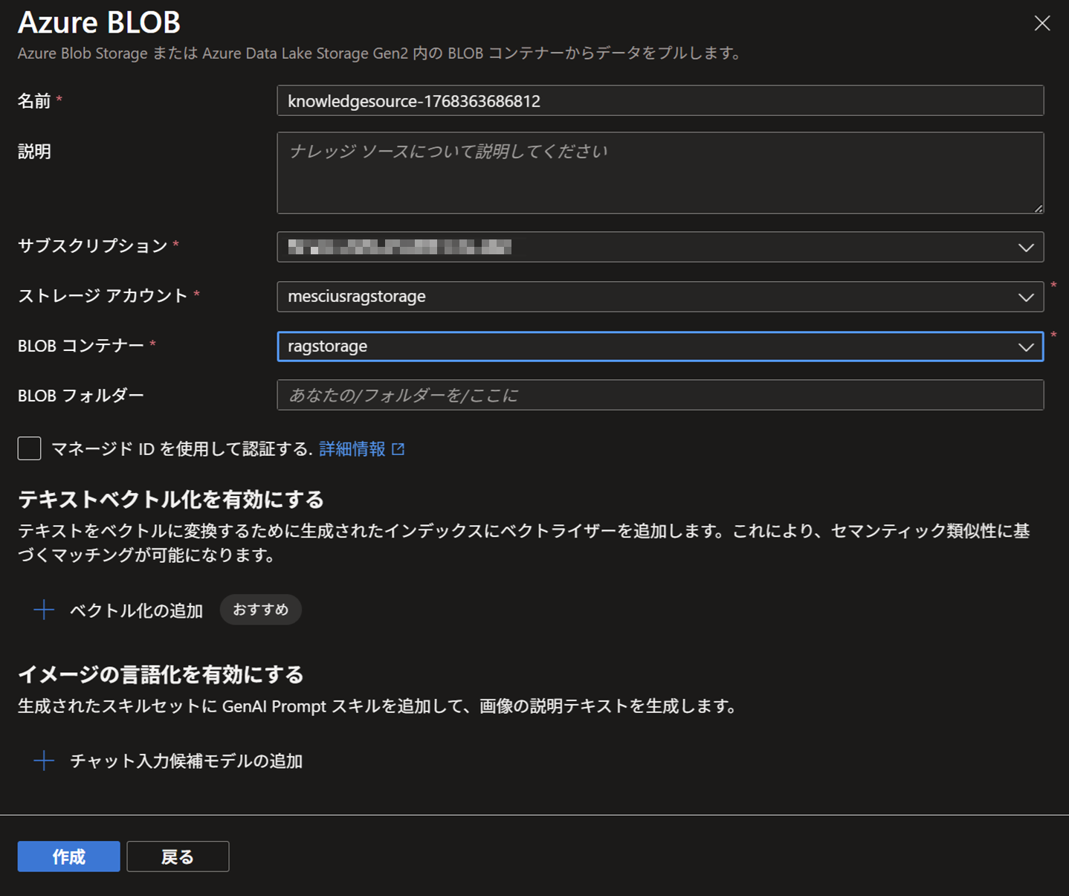Click the resize grip of 説明 textarea
The image size is (1069, 896).
(x=1038, y=208)
